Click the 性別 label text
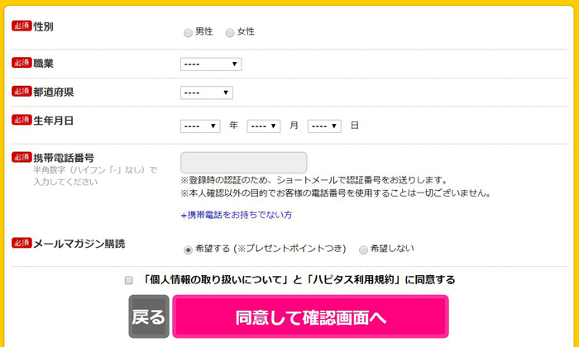 coord(43,26)
